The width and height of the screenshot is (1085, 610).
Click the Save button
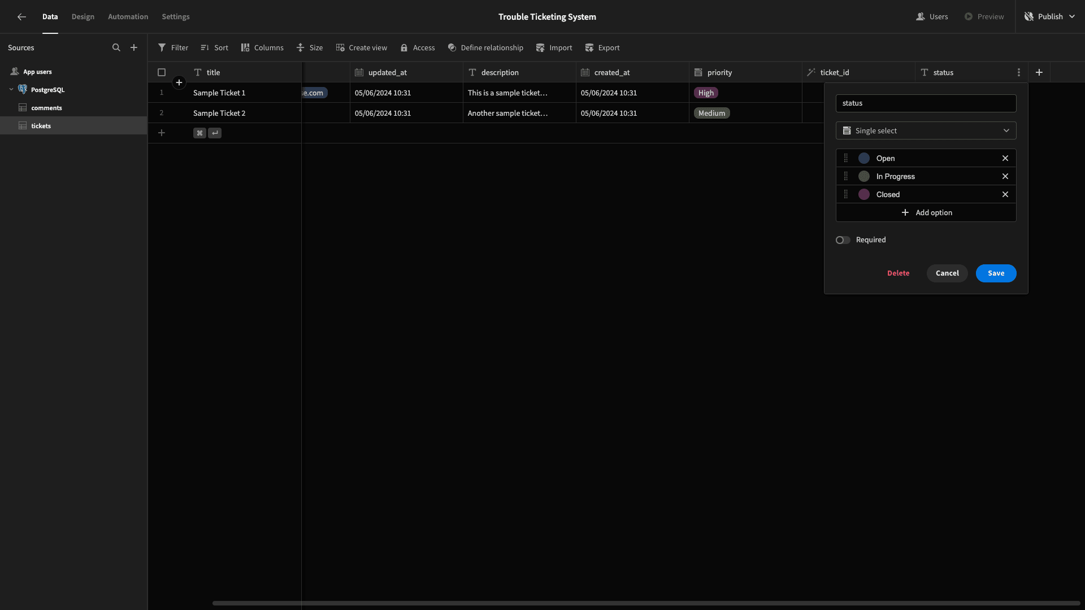click(x=996, y=273)
